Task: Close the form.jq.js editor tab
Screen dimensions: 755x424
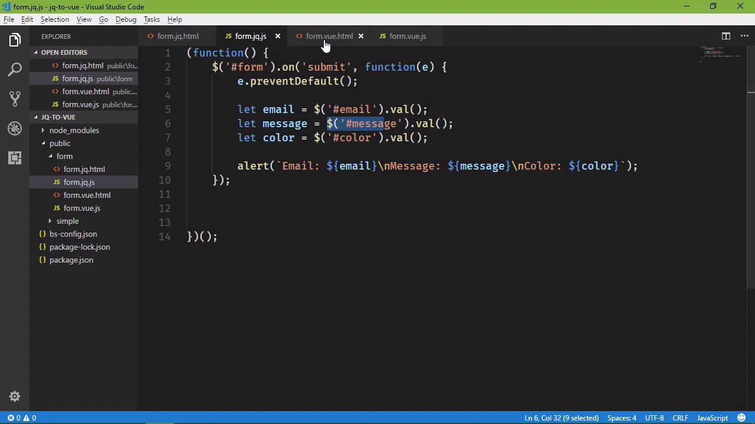Action: pyautogui.click(x=278, y=36)
